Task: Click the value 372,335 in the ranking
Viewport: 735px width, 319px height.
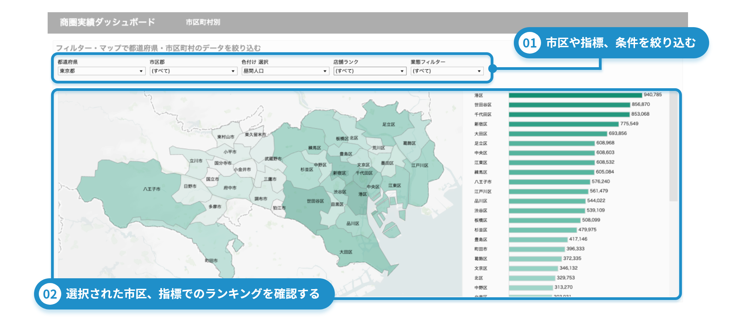Action: pyautogui.click(x=572, y=258)
